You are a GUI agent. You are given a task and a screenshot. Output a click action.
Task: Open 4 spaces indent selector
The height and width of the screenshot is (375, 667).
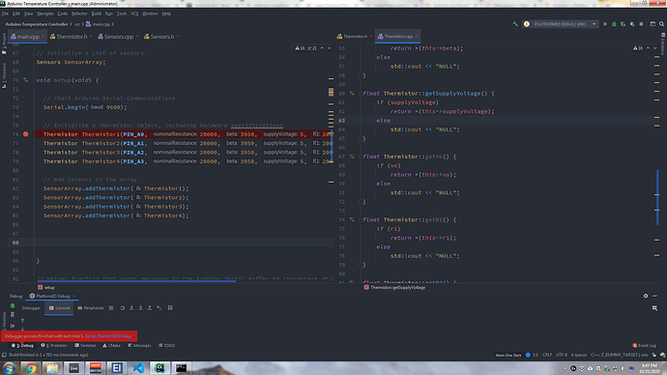tap(579, 355)
